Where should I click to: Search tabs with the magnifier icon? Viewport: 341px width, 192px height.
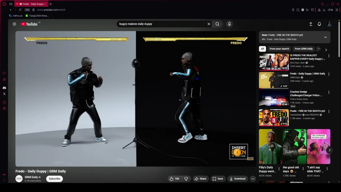point(322,4)
